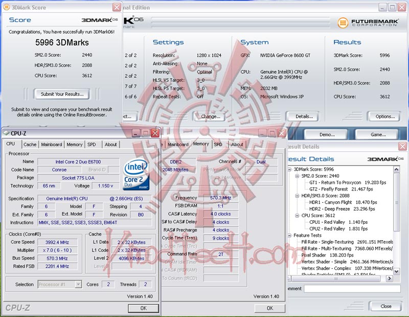Click the Details... system button
The image size is (409, 317).
(304, 116)
